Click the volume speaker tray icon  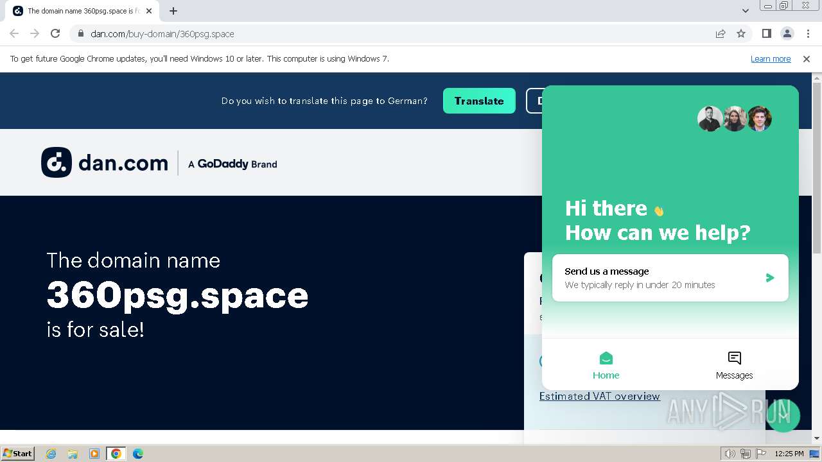point(730,454)
